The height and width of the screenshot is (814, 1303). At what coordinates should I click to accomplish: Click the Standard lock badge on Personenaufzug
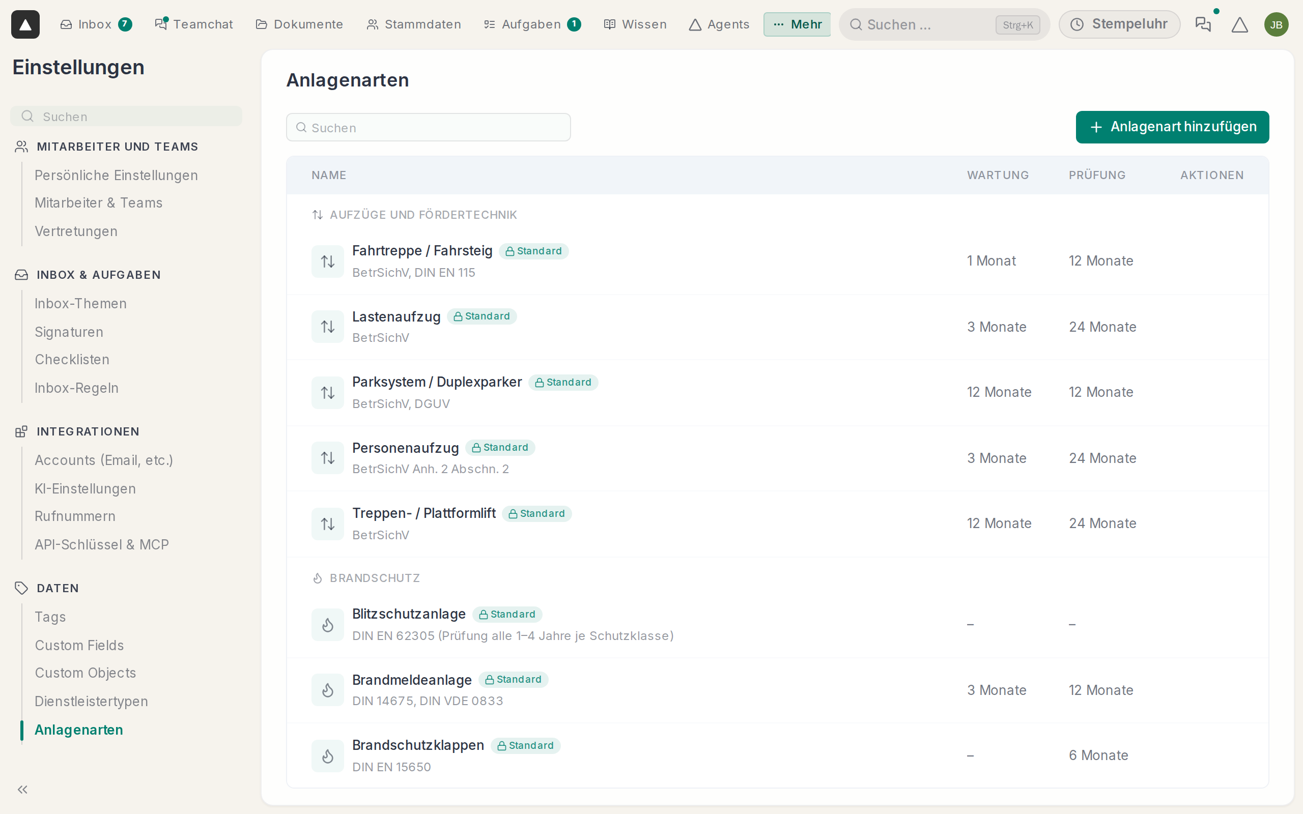pyautogui.click(x=500, y=448)
